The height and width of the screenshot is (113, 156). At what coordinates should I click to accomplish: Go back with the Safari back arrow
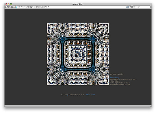7,7
